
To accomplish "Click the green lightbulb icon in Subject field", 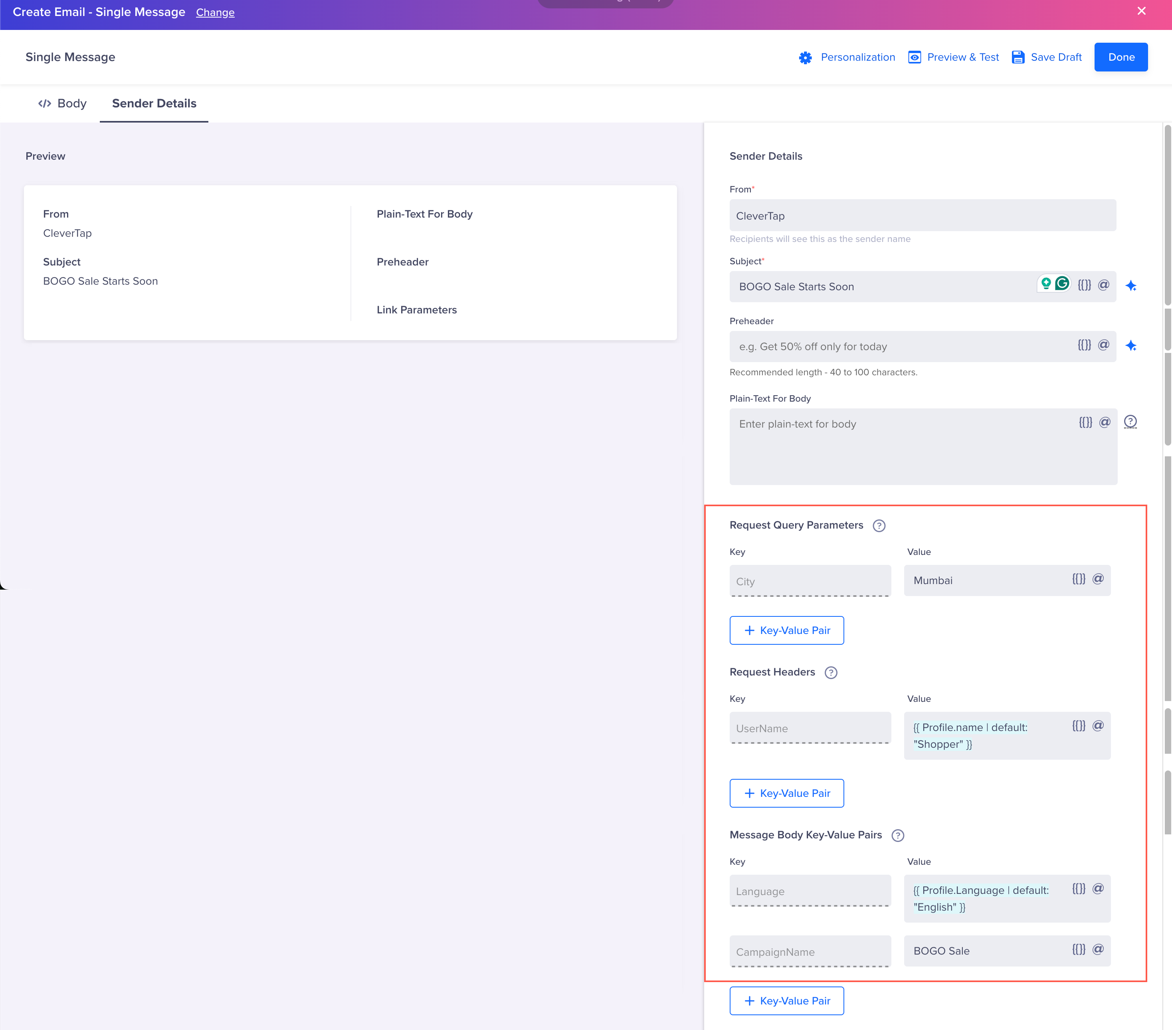I will 1046,283.
